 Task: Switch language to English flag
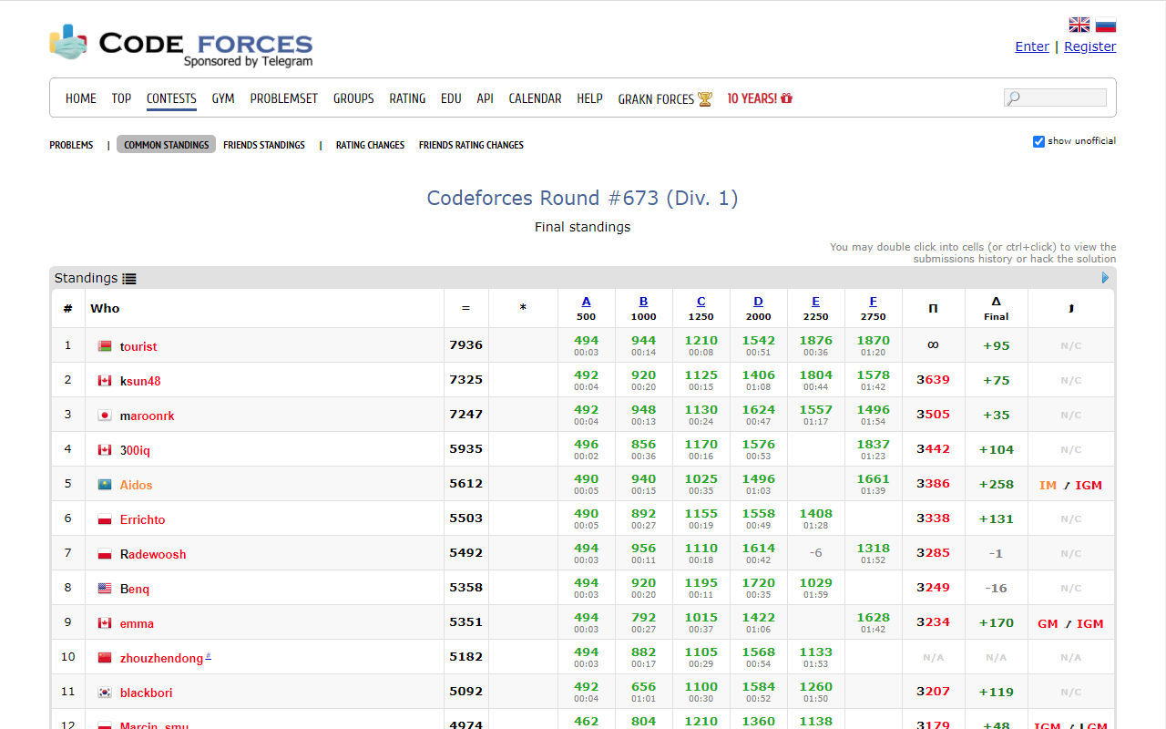1079,26
